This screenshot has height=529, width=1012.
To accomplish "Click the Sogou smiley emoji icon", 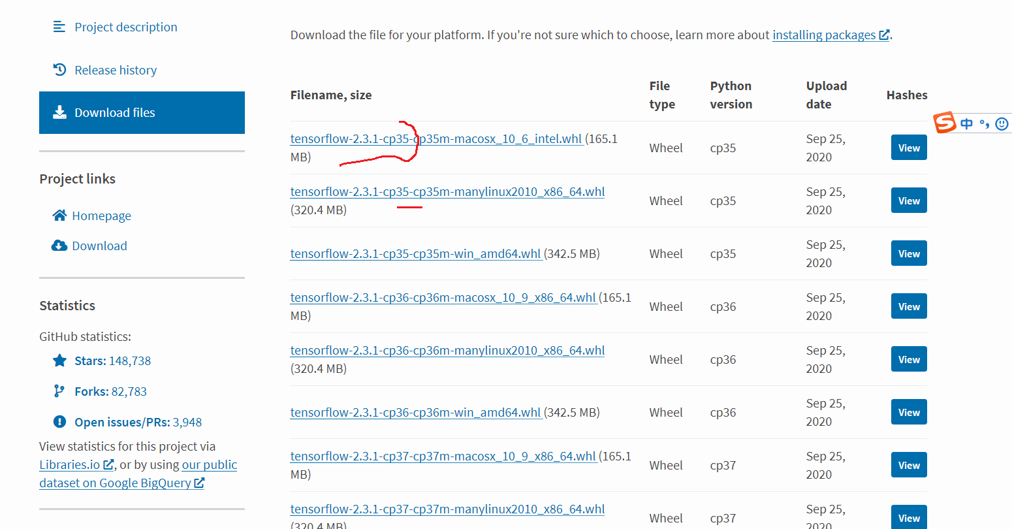I will (1002, 123).
